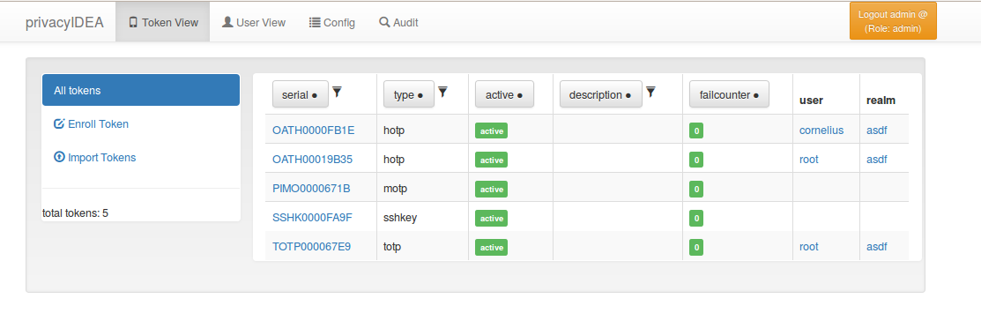Screen dimensions: 981x328
Task: Click the filter icon next to serial
Action: coord(337,92)
